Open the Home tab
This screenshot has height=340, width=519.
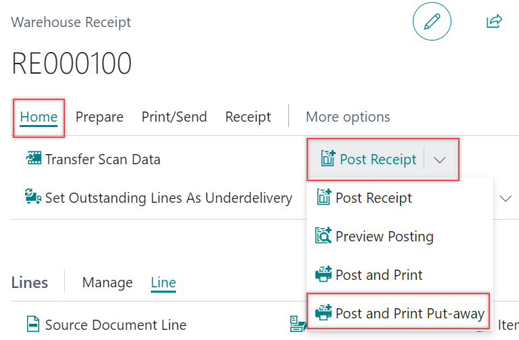[39, 117]
